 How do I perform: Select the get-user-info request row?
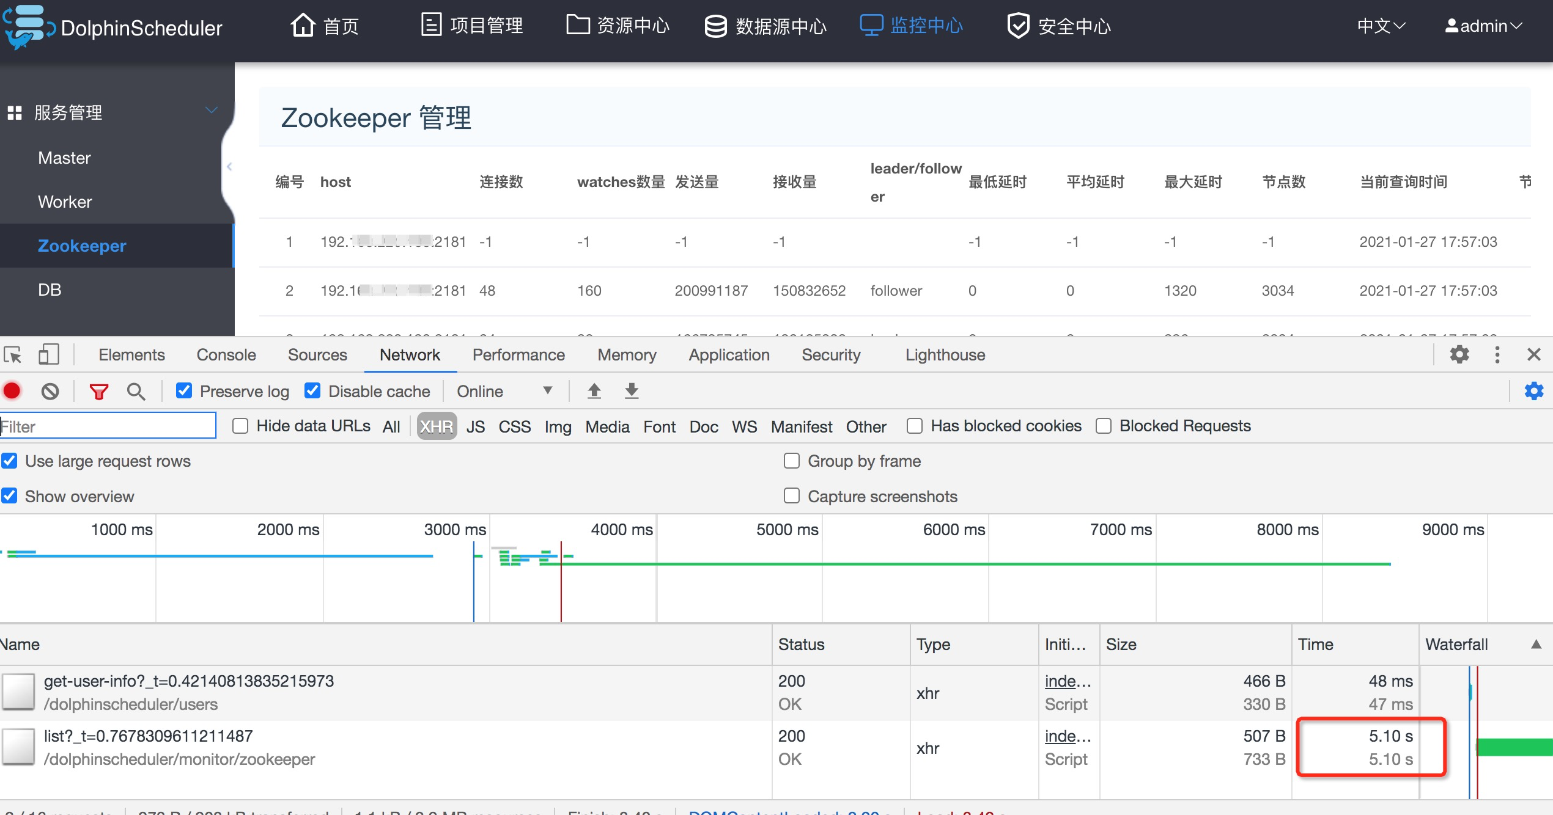776,693
